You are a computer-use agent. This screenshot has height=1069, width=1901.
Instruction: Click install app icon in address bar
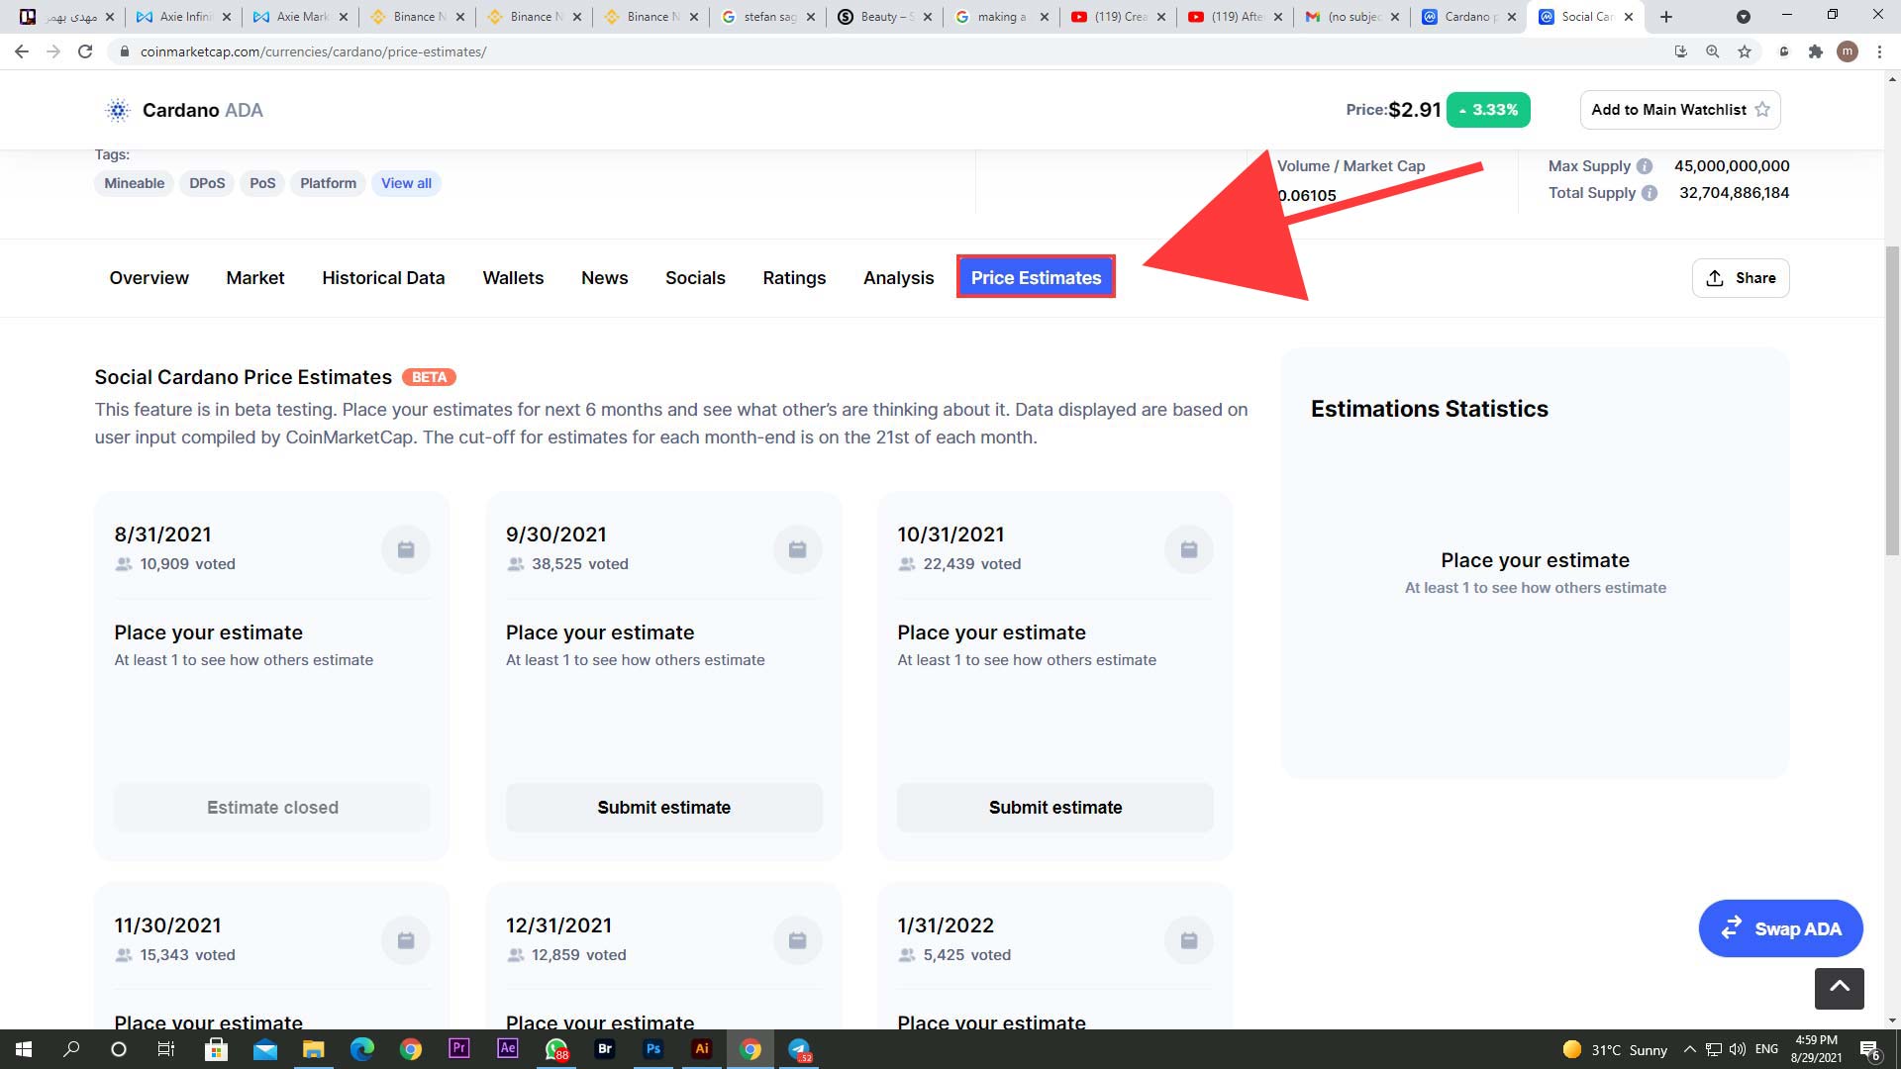(x=1680, y=51)
